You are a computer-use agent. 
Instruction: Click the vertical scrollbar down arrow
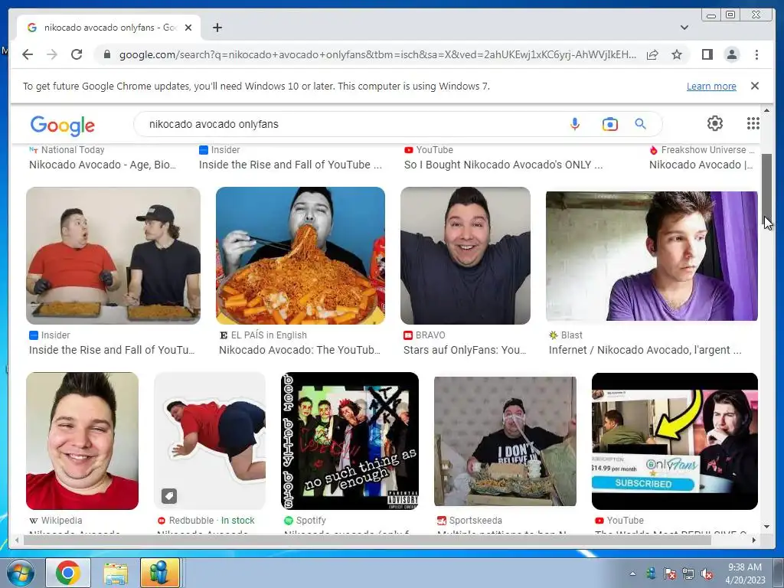click(766, 527)
